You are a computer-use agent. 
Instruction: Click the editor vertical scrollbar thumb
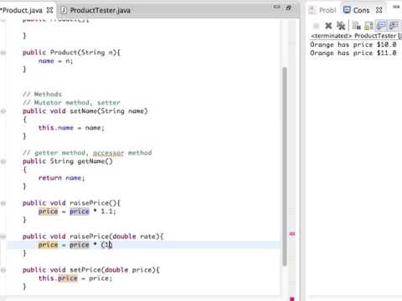click(285, 166)
